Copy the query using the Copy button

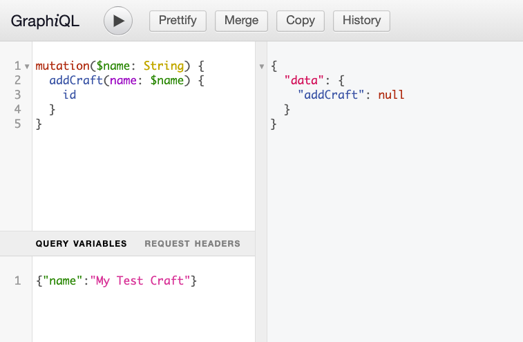(x=301, y=21)
